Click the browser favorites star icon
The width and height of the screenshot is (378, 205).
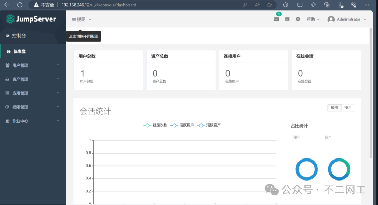tap(269, 5)
